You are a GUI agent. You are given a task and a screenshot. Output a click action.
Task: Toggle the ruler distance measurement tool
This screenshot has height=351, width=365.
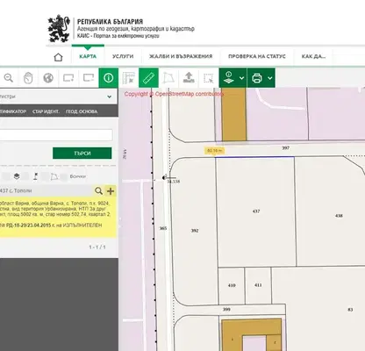coord(148,78)
